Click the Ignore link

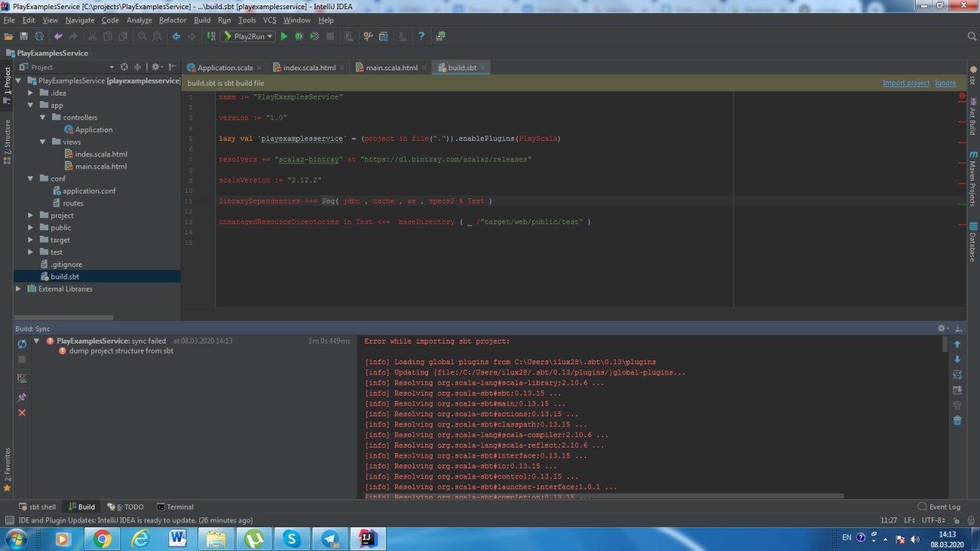pos(946,83)
